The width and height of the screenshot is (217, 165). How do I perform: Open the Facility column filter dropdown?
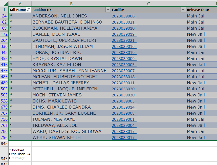(183, 10)
